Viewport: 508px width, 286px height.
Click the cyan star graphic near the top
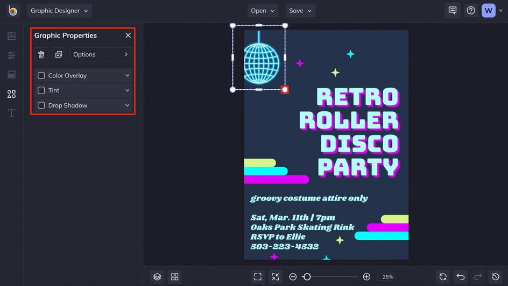pos(350,54)
